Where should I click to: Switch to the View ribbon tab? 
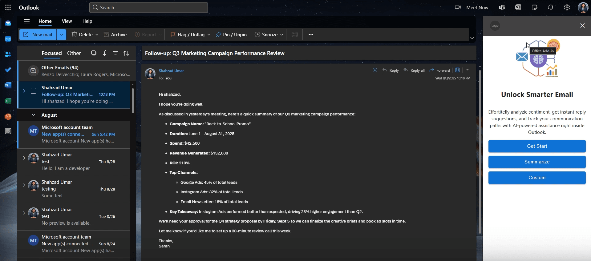tap(67, 21)
